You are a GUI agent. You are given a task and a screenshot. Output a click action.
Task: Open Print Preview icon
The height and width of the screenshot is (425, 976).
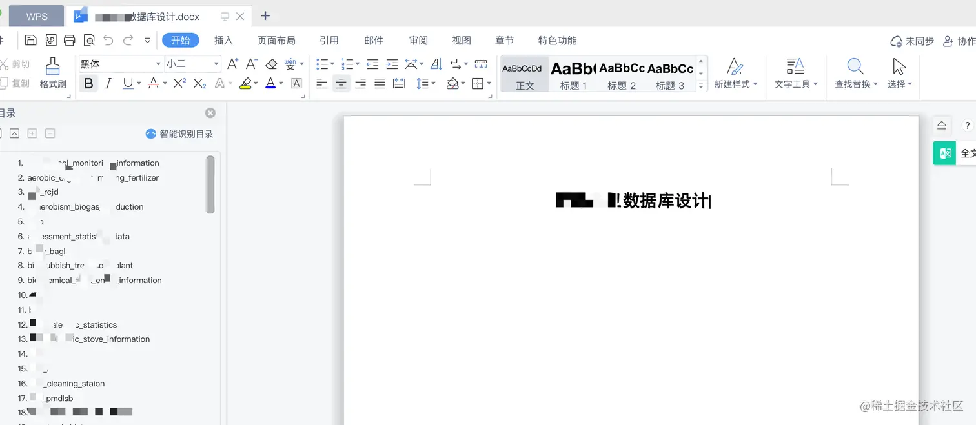(x=89, y=41)
